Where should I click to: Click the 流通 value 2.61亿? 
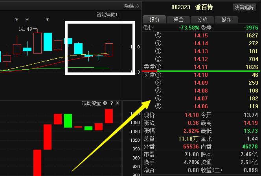[249, 162]
